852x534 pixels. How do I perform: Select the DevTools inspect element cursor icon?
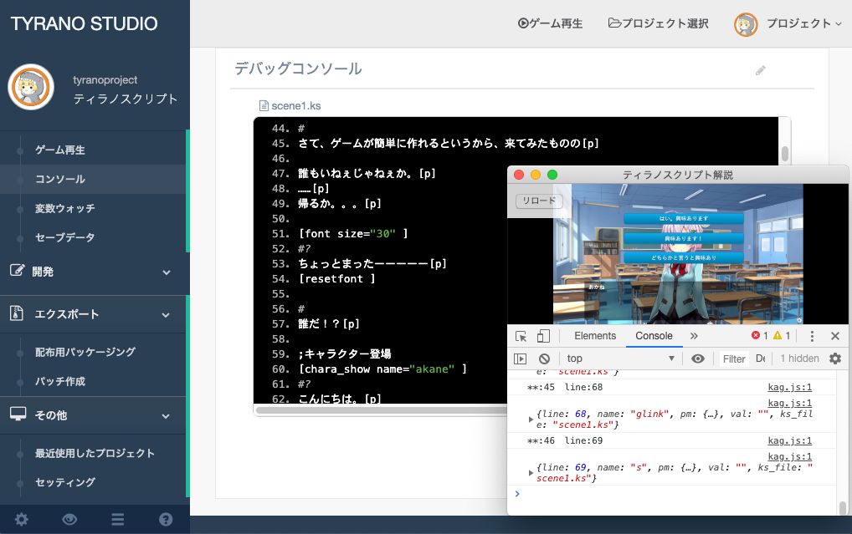coord(521,336)
